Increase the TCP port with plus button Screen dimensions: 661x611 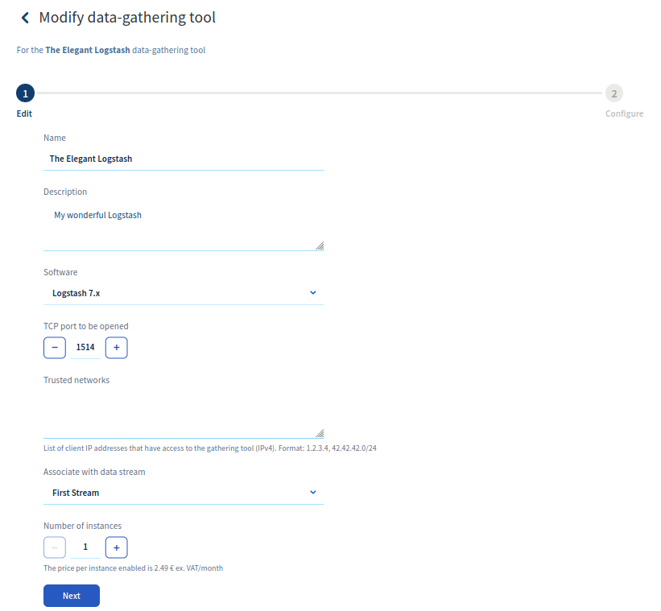(x=117, y=348)
